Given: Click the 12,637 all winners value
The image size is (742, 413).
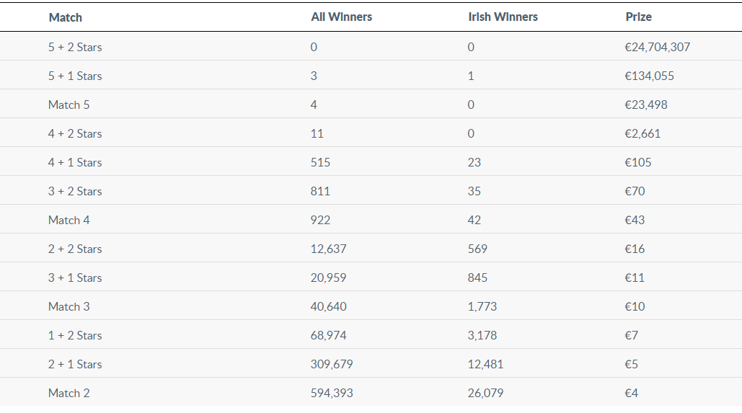Looking at the screenshot, I should tap(328, 249).
